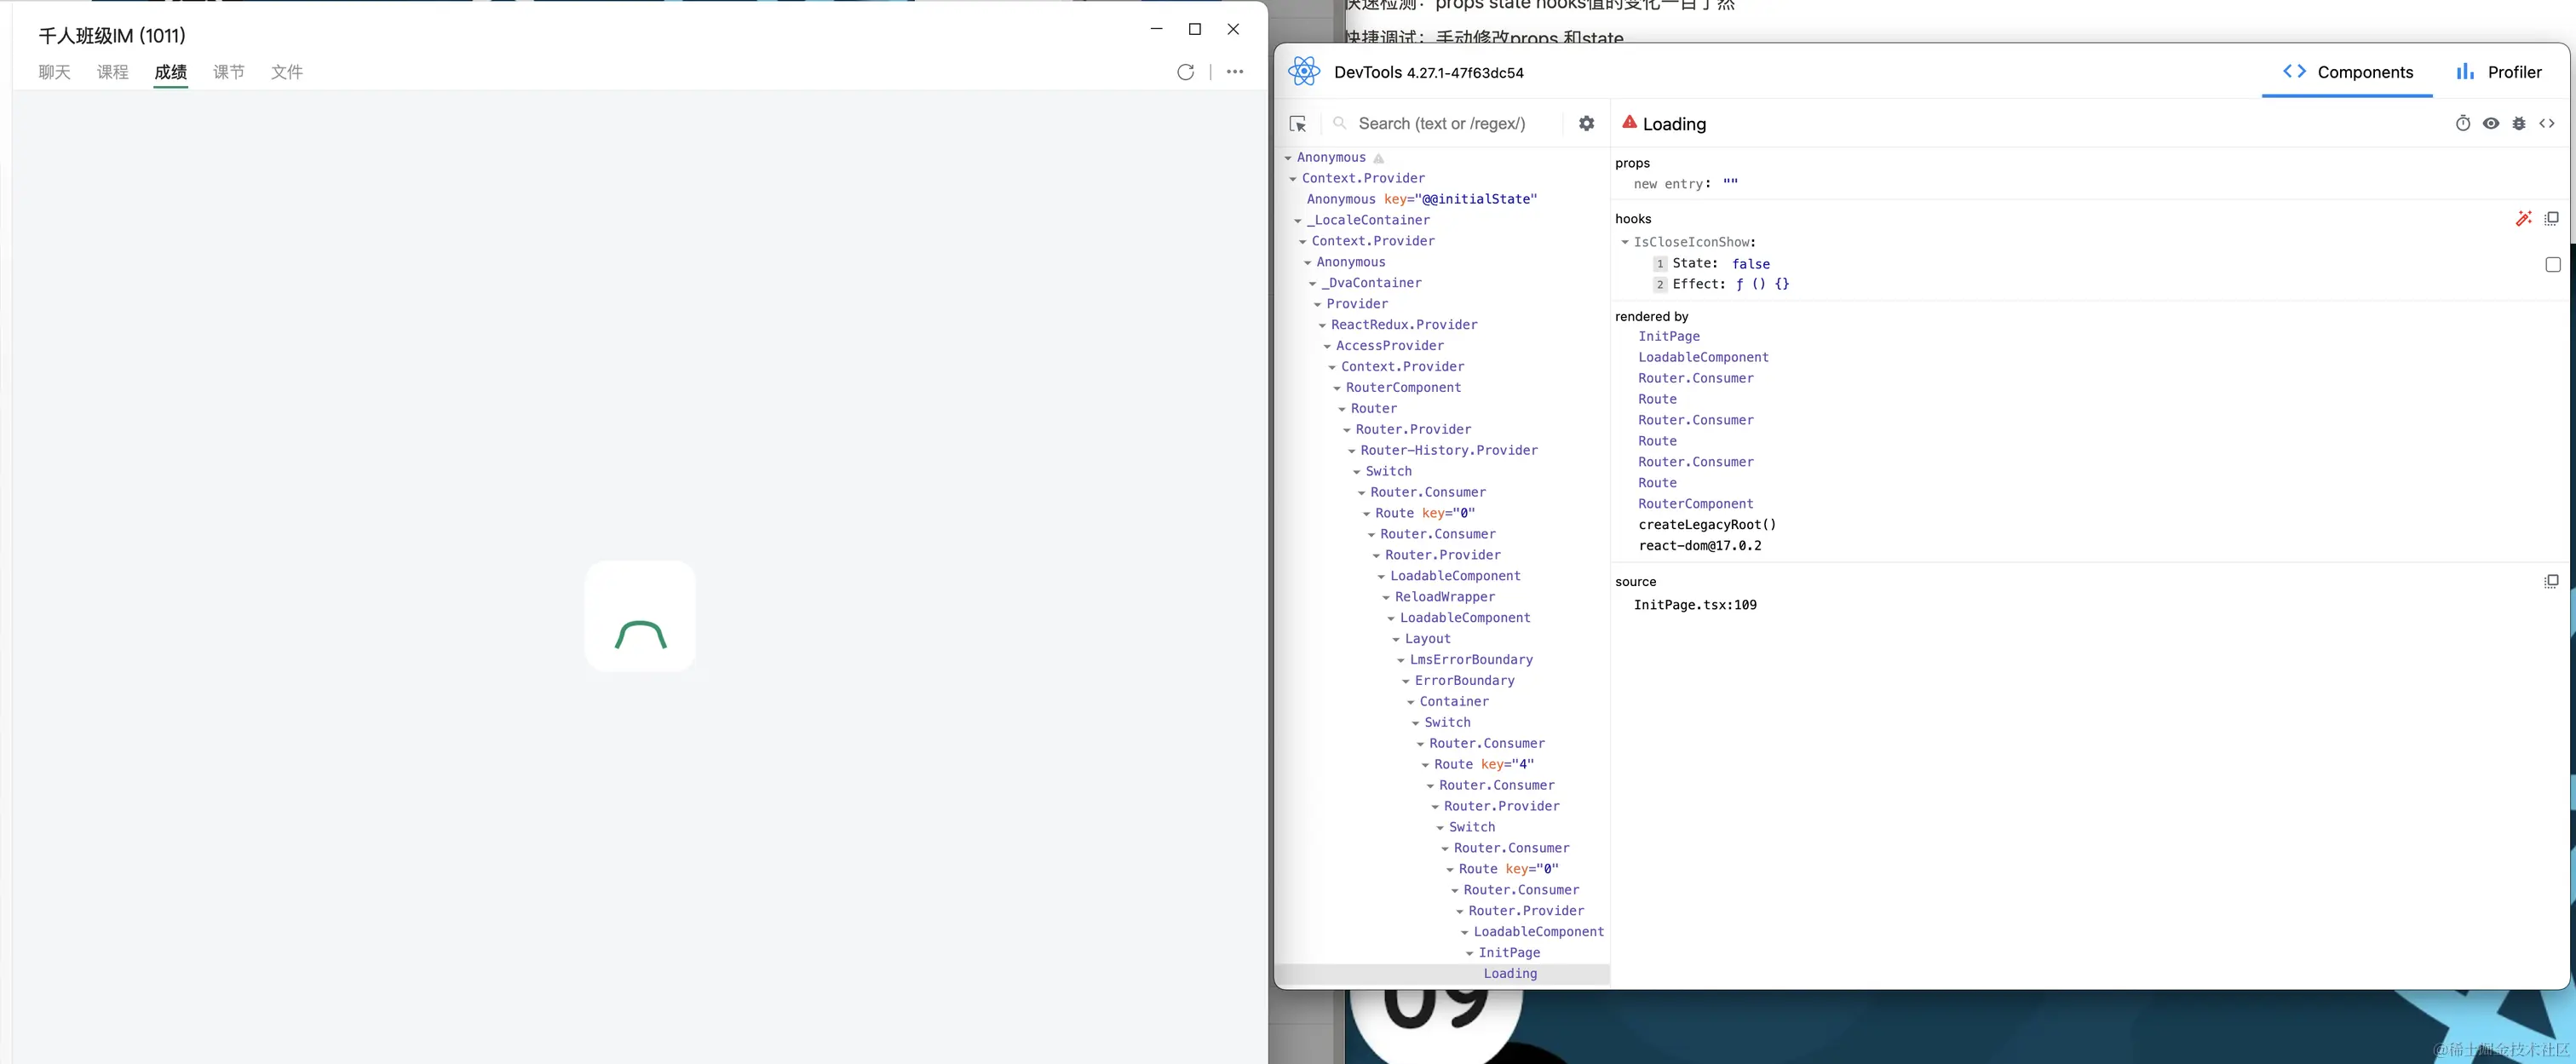Collapse the _LocaleContainer tree node
Viewport: 2576px width, 1064px height.
coord(1298,221)
